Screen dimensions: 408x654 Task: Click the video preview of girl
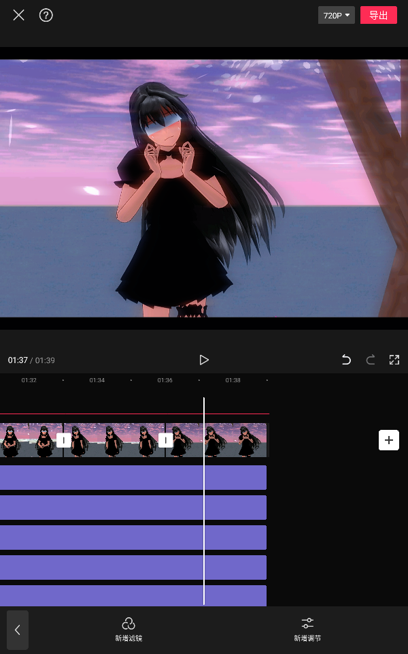click(204, 187)
